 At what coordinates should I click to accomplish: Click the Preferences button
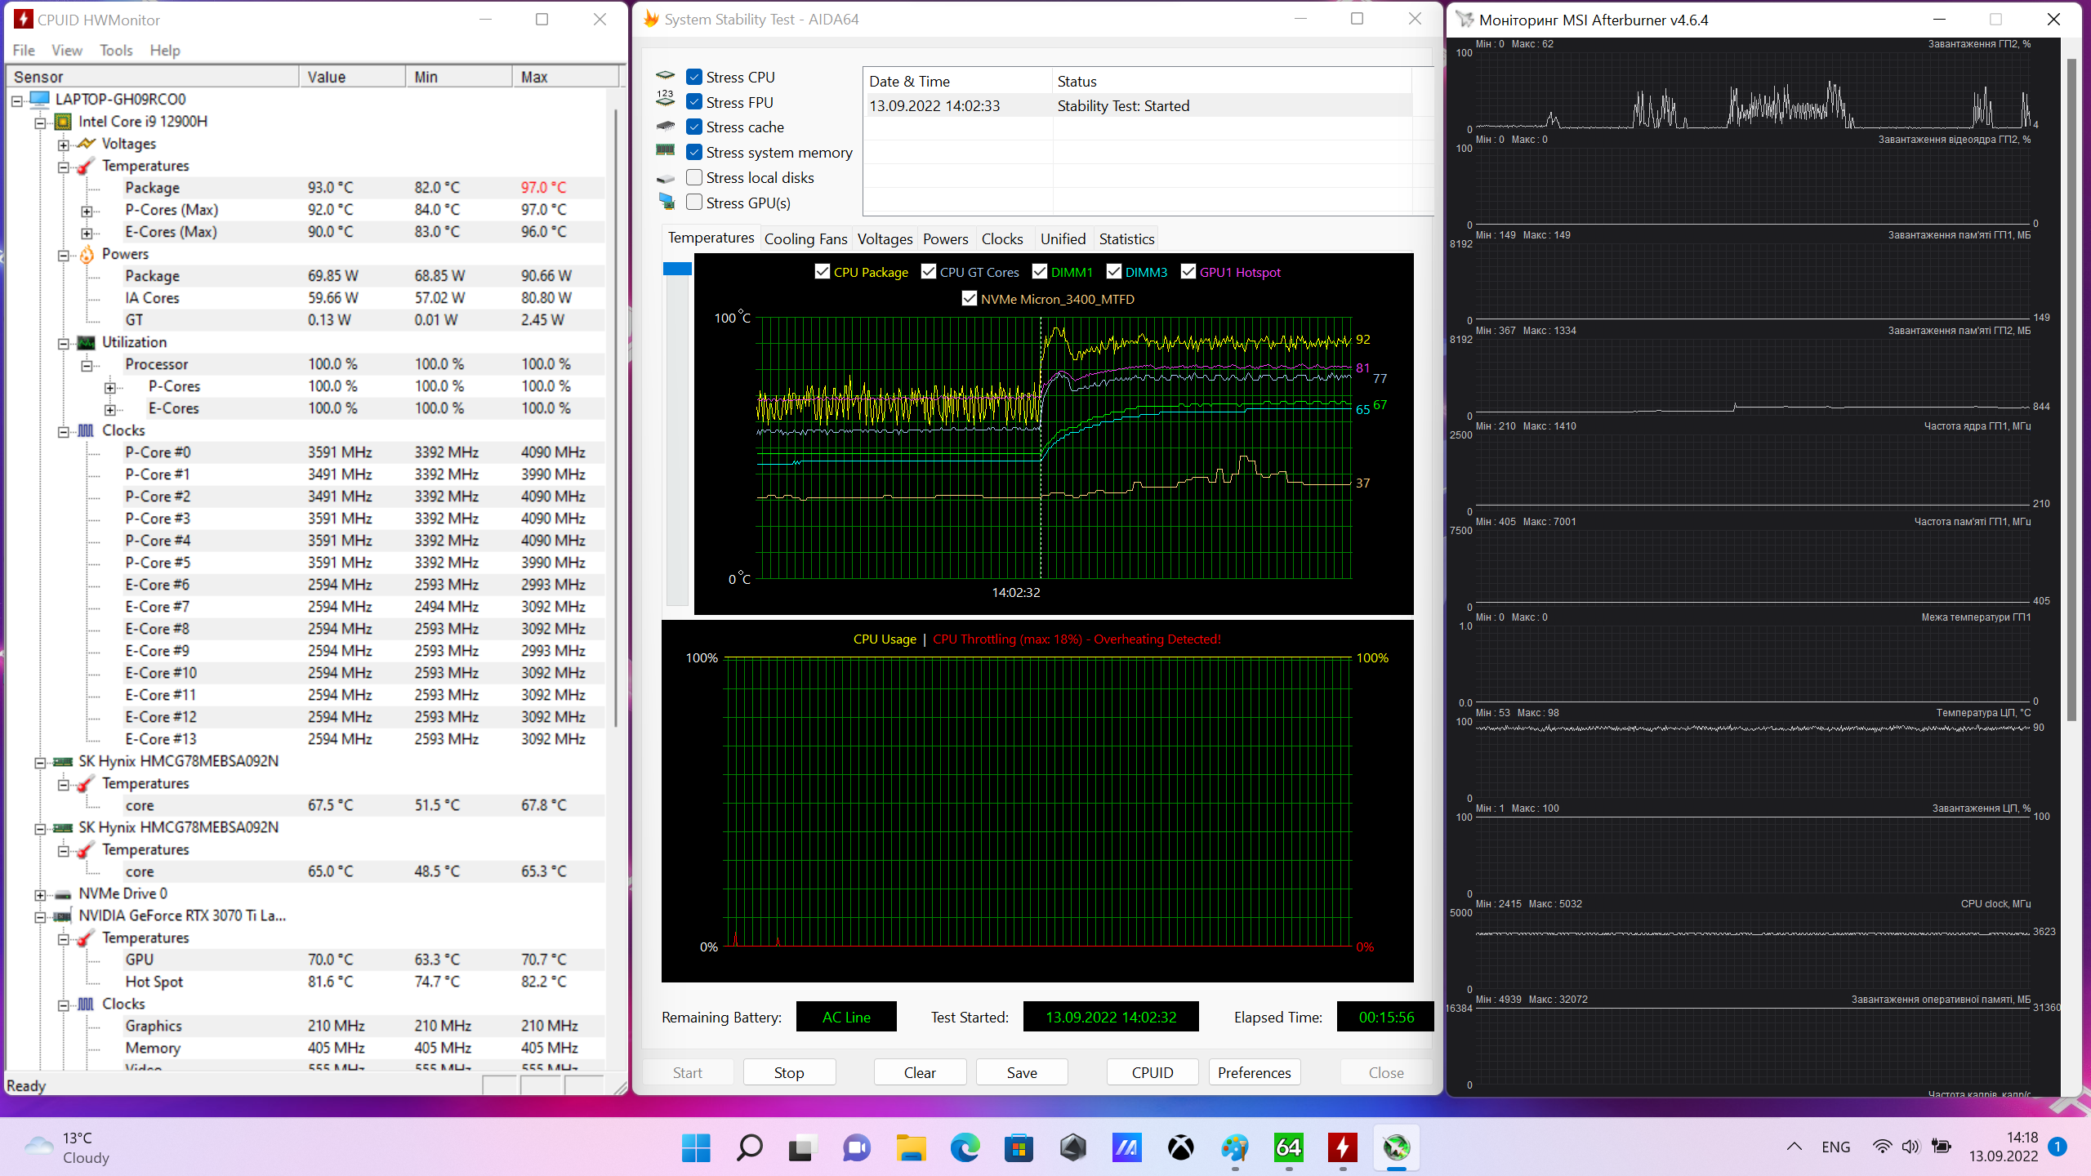pyautogui.click(x=1254, y=1072)
